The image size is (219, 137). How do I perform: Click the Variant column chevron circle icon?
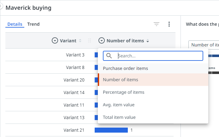55,40
